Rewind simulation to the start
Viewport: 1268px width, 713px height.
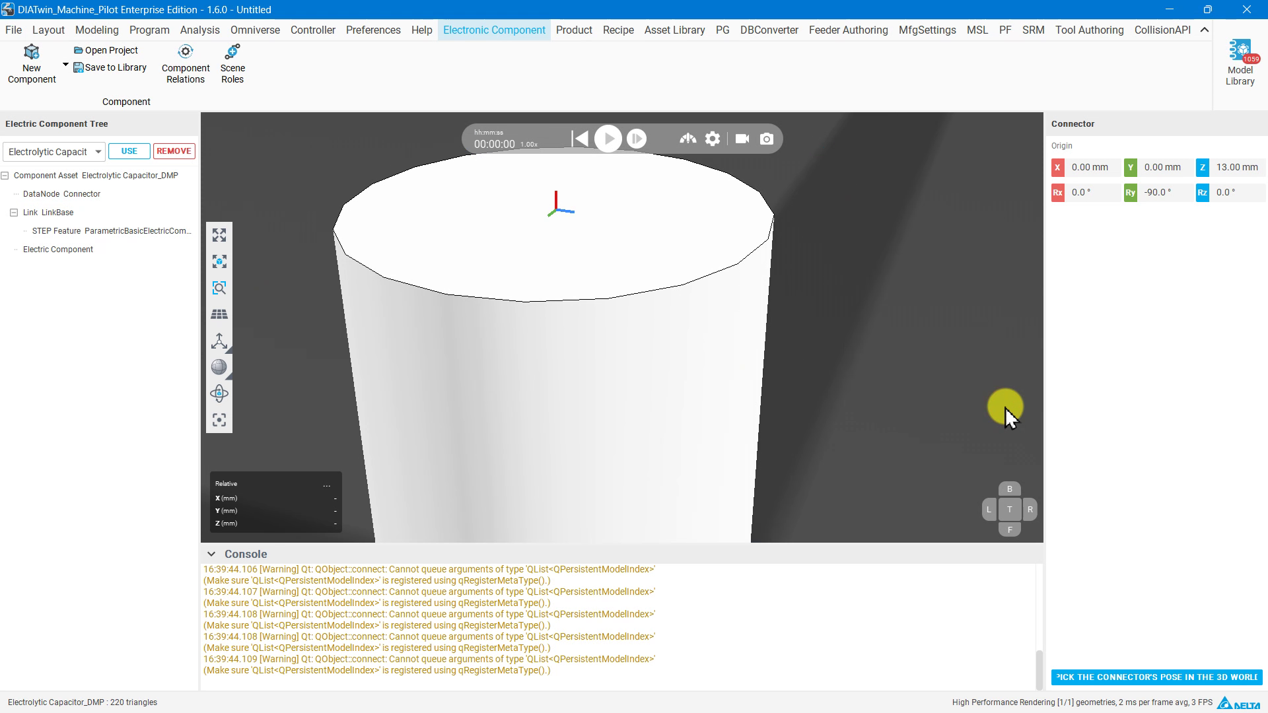(x=580, y=139)
